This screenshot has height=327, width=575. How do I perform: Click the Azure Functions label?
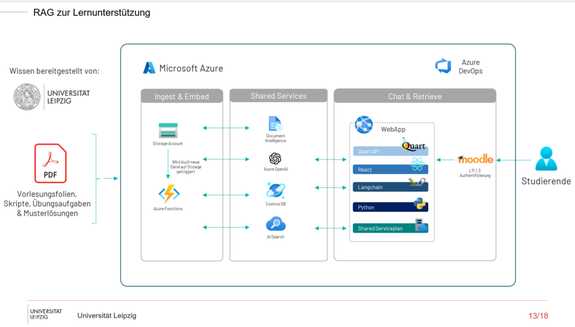(x=168, y=209)
